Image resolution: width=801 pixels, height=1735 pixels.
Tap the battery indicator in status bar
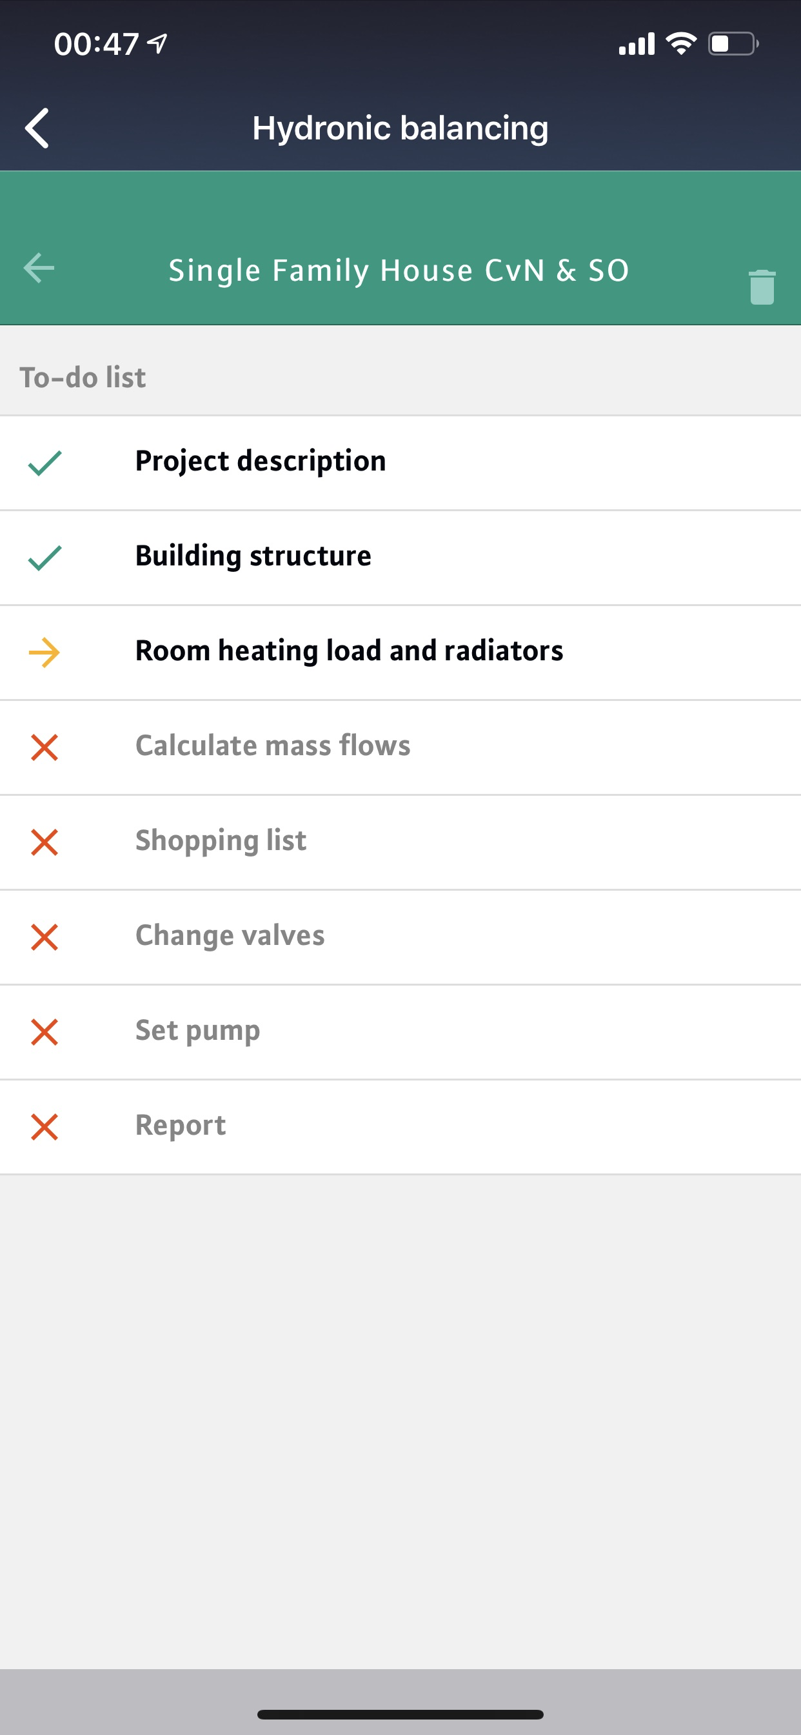click(x=733, y=45)
